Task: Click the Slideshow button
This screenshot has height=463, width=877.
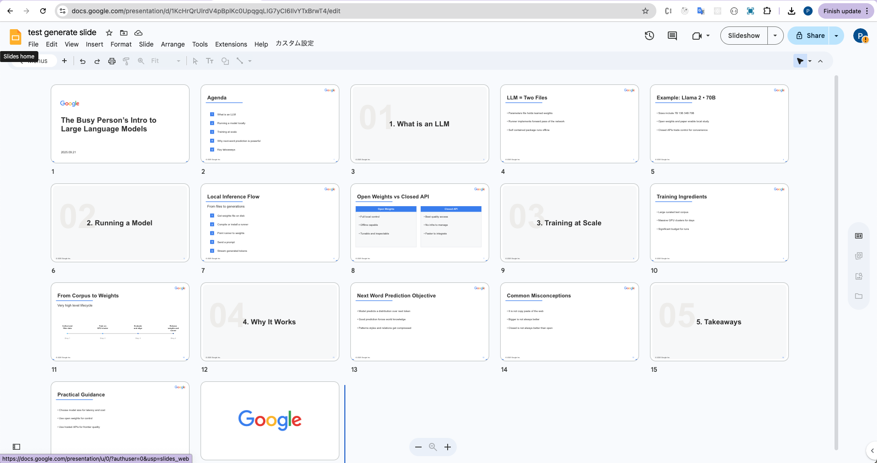Action: coord(744,36)
